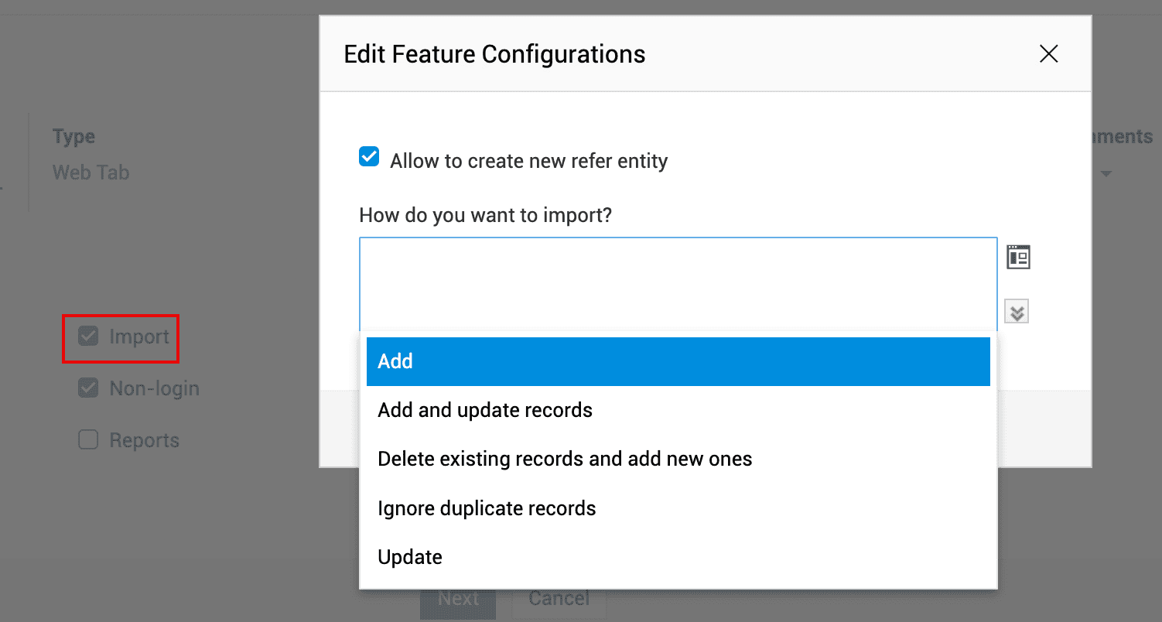Click the Edit Feature Configurations title
The image size is (1162, 622).
[494, 54]
